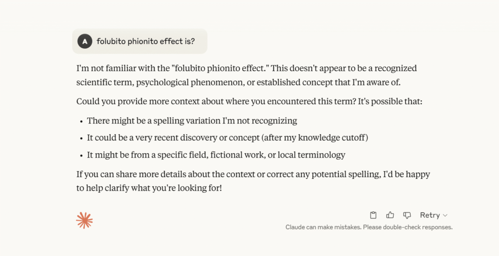Give the response a thumbs up
This screenshot has width=499, height=256.
[x=390, y=215]
